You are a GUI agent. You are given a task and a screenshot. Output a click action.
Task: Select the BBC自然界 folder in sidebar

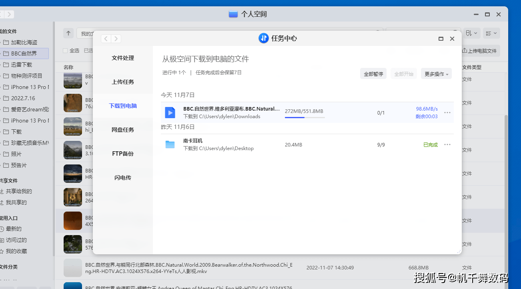tap(24, 53)
